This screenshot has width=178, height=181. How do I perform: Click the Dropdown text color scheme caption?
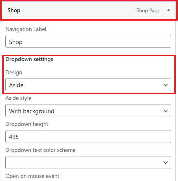[x=40, y=150]
